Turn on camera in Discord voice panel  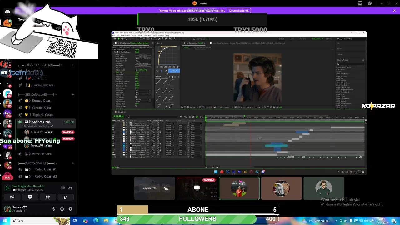pos(12,197)
